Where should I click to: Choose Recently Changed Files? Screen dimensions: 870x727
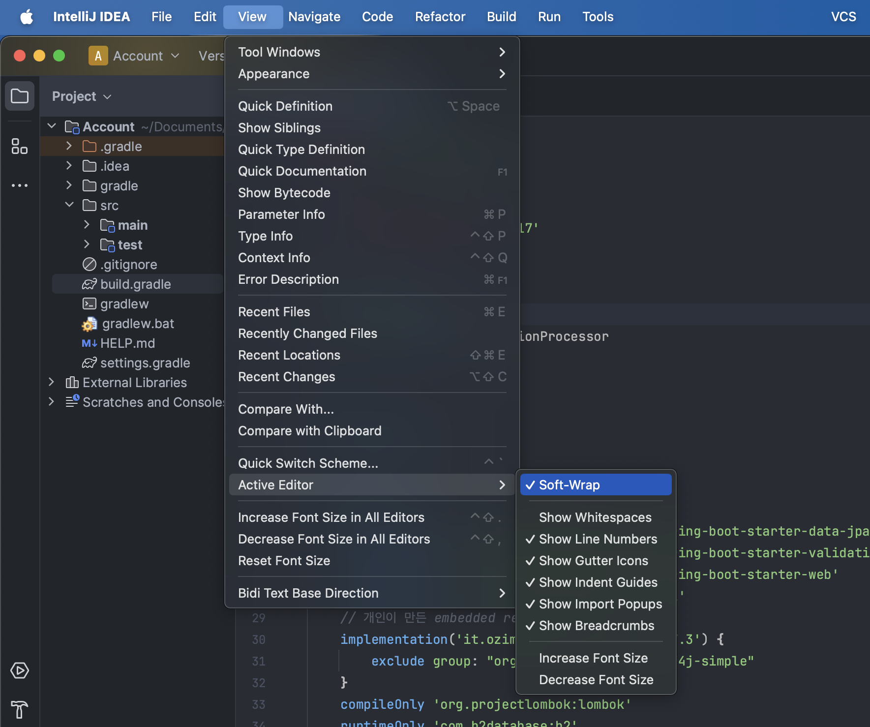(x=372, y=333)
